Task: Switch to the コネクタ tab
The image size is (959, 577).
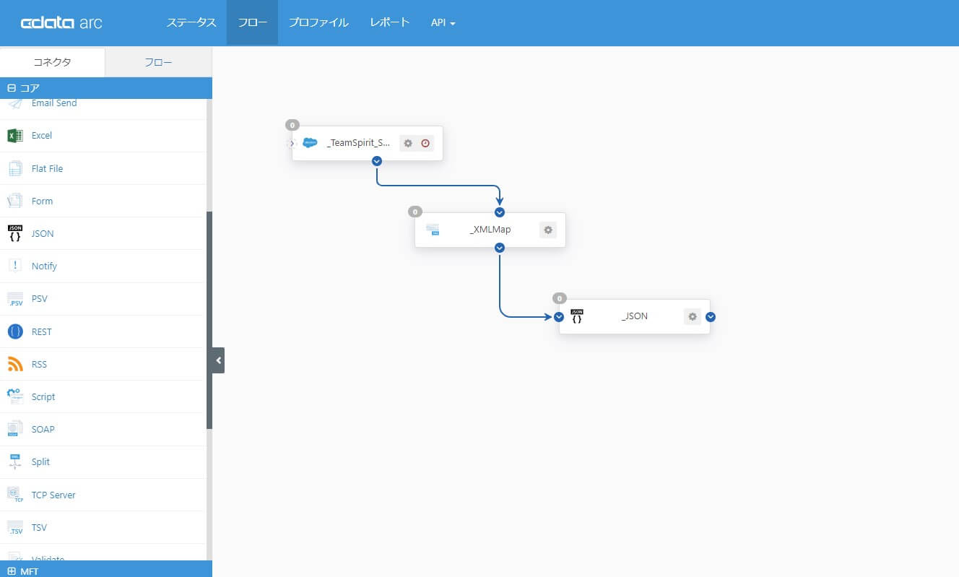Action: [x=53, y=62]
